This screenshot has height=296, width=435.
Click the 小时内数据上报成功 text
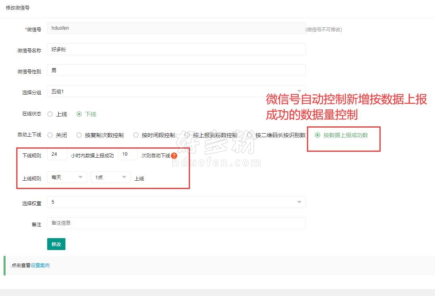tap(92, 156)
